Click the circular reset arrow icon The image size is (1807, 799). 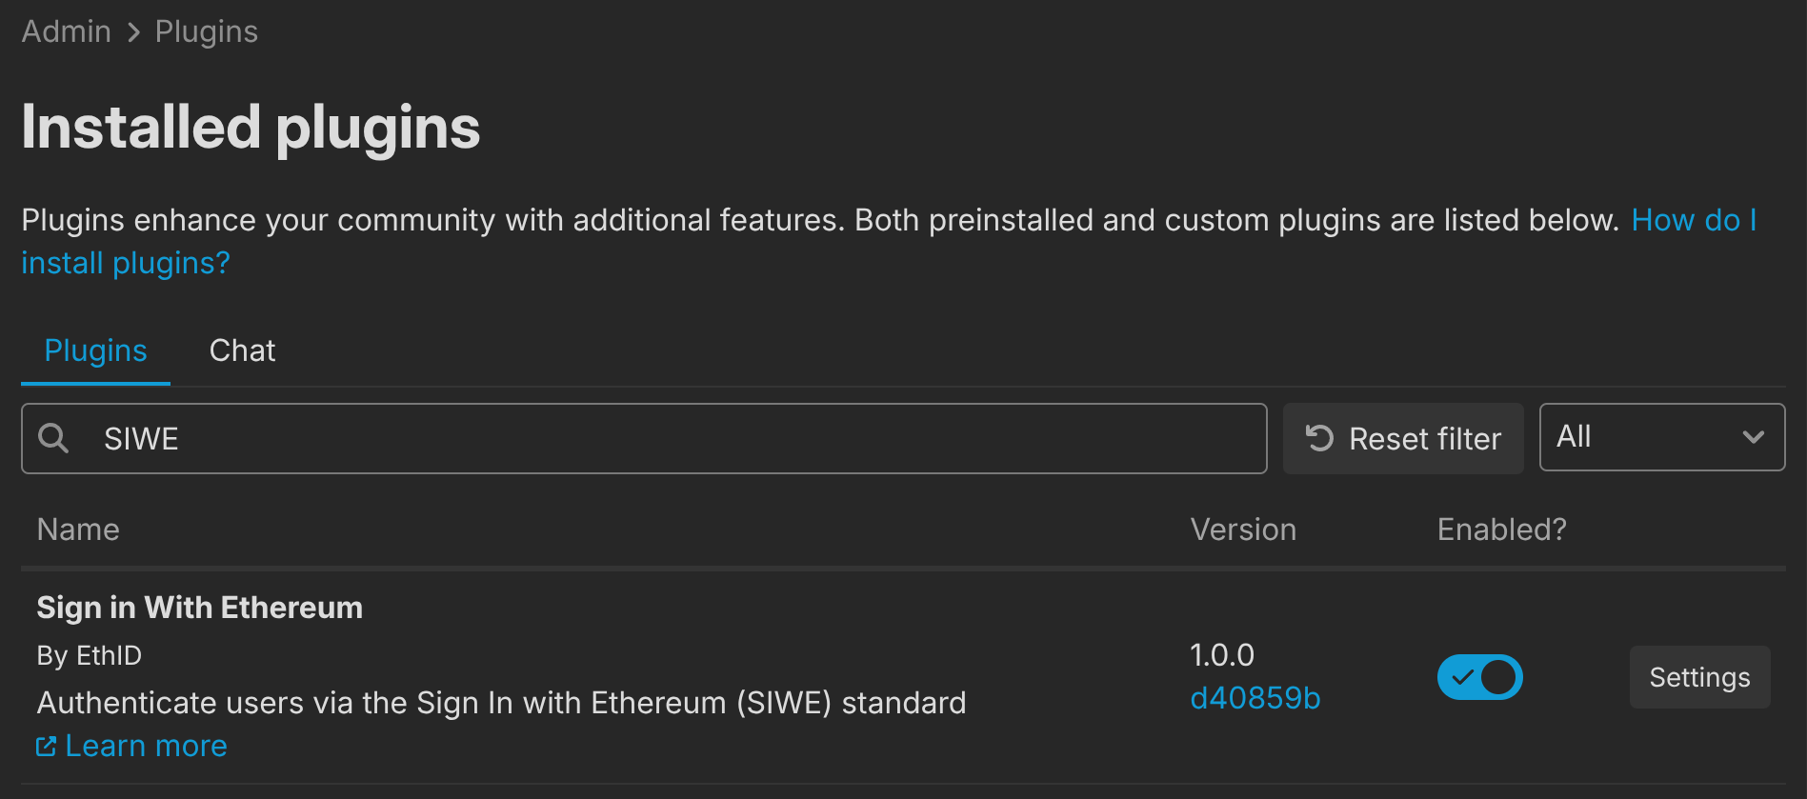[1318, 438]
